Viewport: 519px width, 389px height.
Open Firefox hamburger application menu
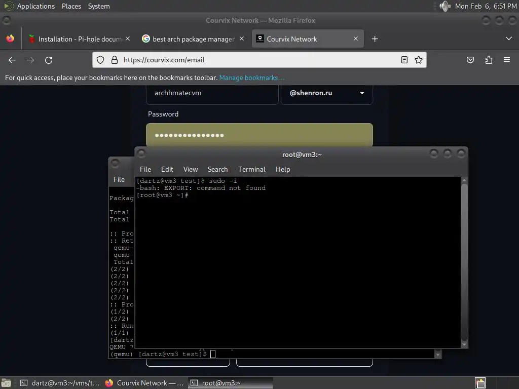pyautogui.click(x=507, y=60)
